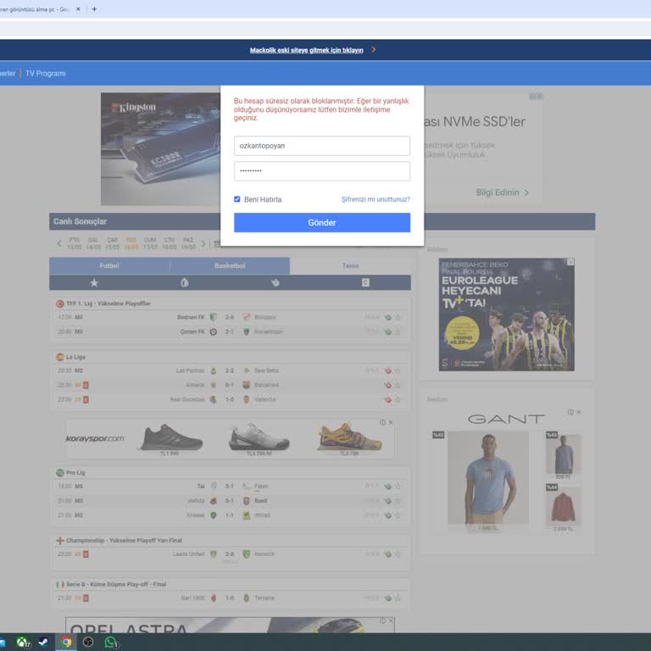Open WhatsApp from the taskbar

click(110, 643)
